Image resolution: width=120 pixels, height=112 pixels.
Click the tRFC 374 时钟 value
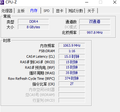(x=72, y=78)
